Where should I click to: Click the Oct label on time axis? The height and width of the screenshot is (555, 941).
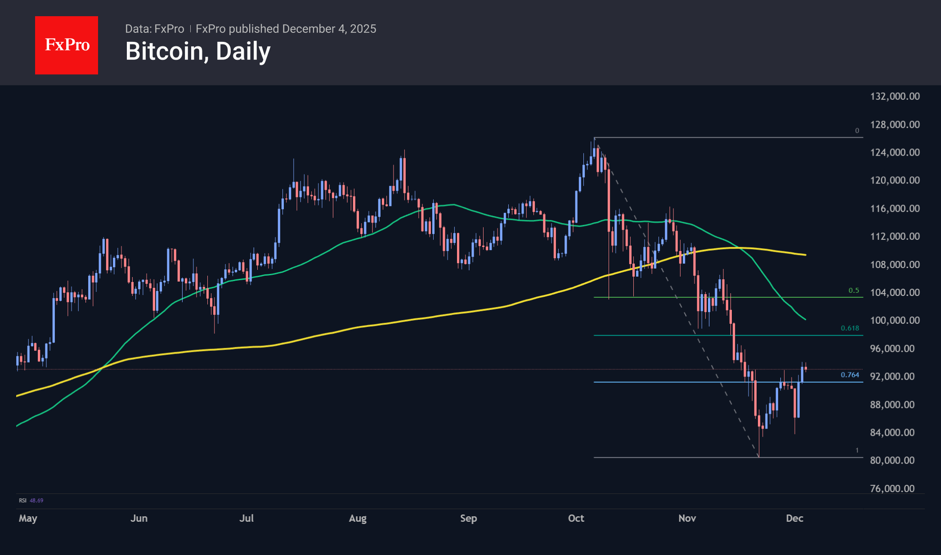(576, 518)
